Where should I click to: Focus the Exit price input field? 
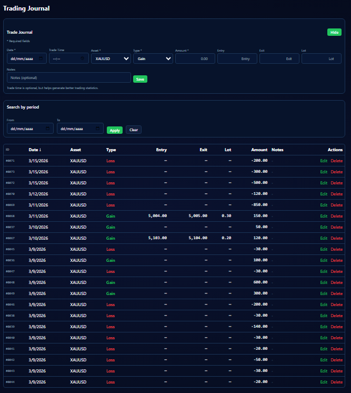(x=279, y=58)
